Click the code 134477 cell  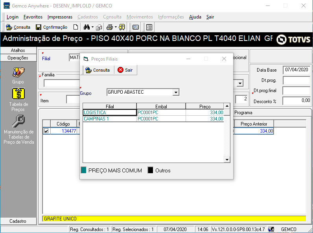tap(64, 131)
